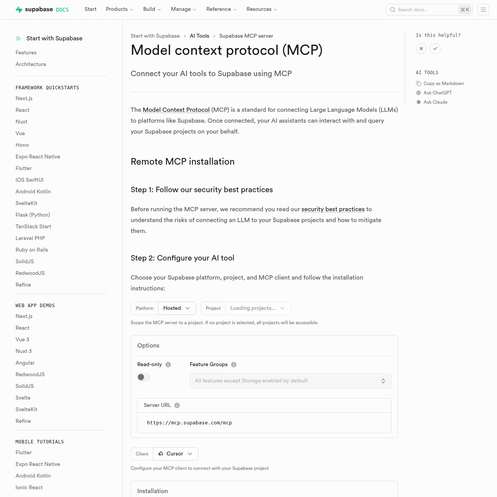
Task: Click the search magnifier icon
Action: pyautogui.click(x=393, y=10)
